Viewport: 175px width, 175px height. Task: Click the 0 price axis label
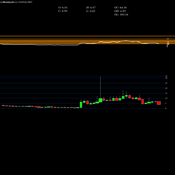tap(166, 108)
